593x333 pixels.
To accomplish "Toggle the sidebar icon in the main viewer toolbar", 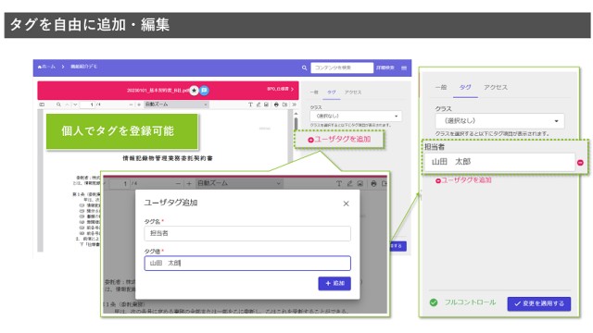I will pyautogui.click(x=42, y=105).
